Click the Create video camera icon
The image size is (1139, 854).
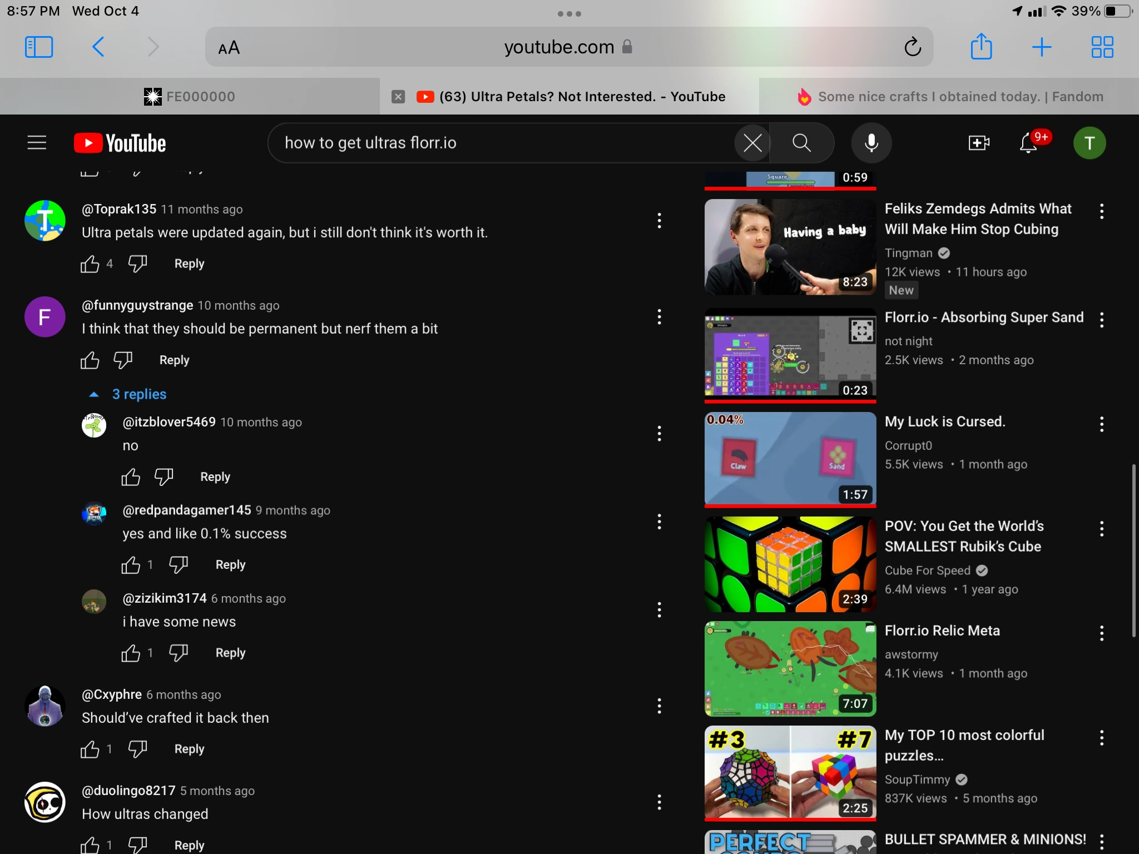point(978,143)
